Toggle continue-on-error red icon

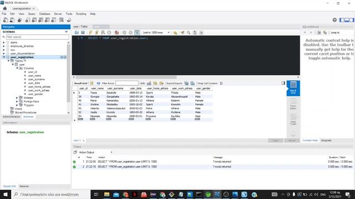pyautogui.click(x=117, y=33)
